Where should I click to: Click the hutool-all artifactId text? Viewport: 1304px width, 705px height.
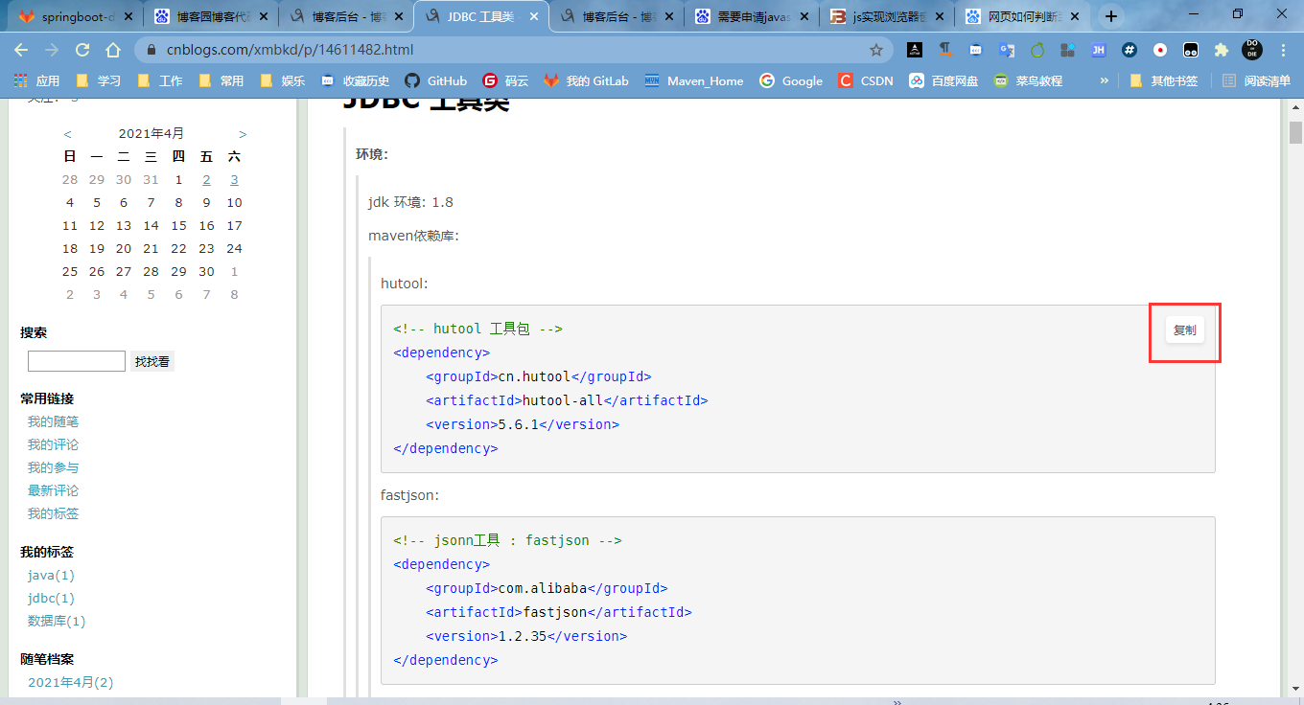[563, 400]
